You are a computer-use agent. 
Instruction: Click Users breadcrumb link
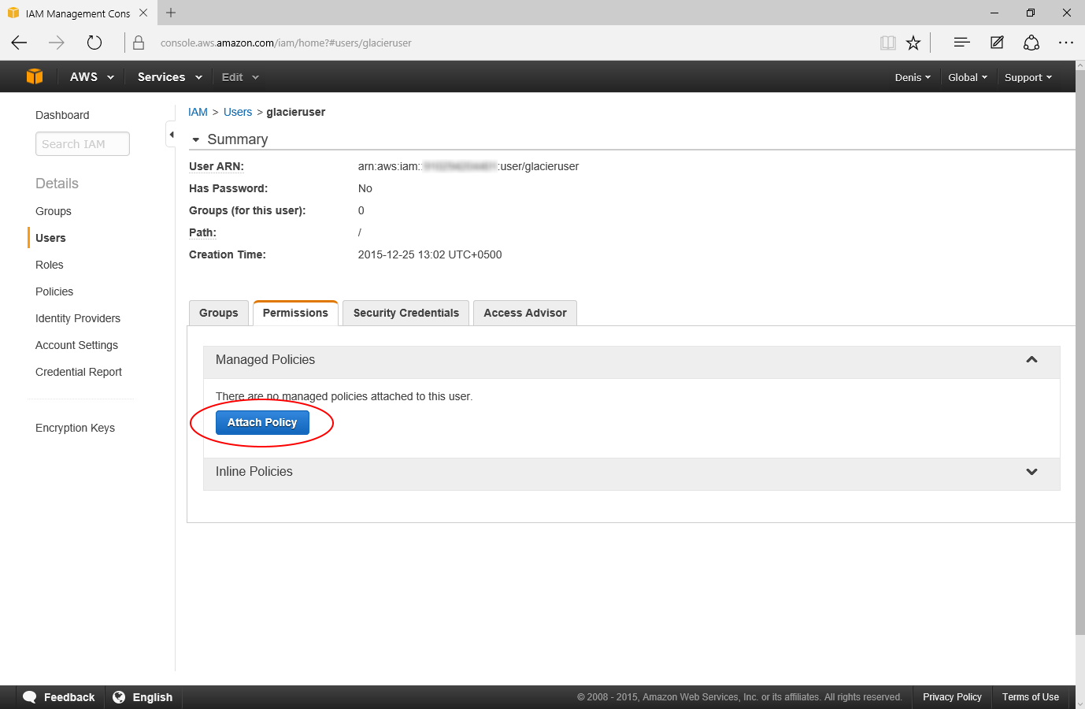click(x=238, y=112)
